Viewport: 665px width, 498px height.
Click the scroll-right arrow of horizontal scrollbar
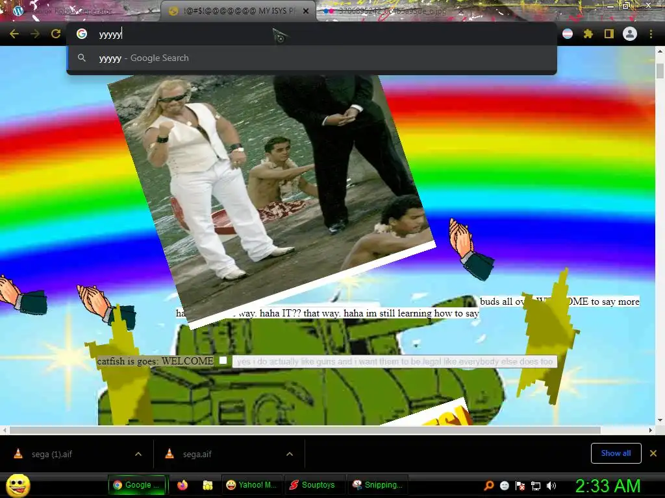pos(651,431)
